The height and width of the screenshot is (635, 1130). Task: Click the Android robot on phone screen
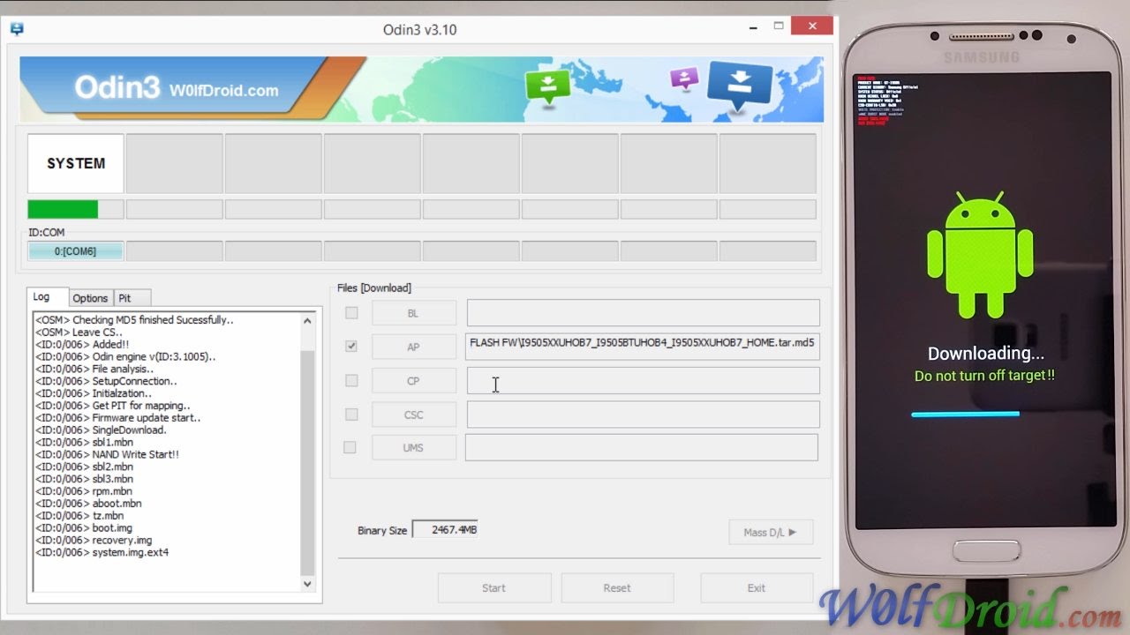coord(979,255)
